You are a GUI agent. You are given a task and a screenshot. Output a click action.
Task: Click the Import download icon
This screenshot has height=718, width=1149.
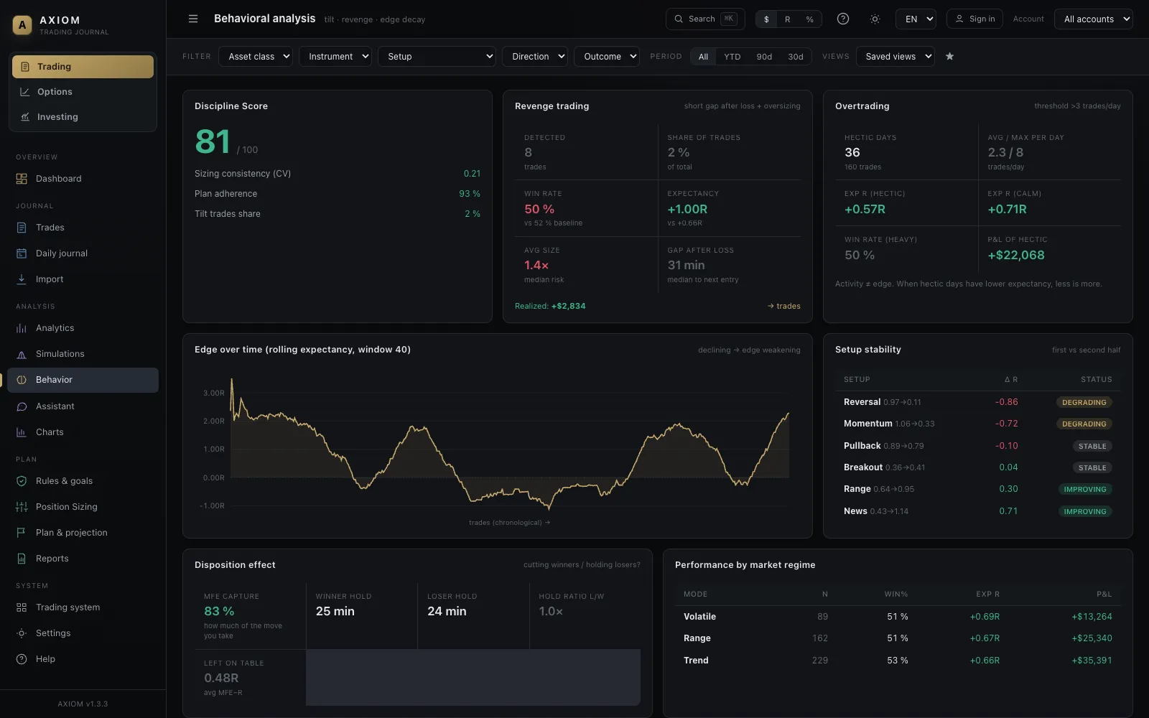[x=22, y=279]
